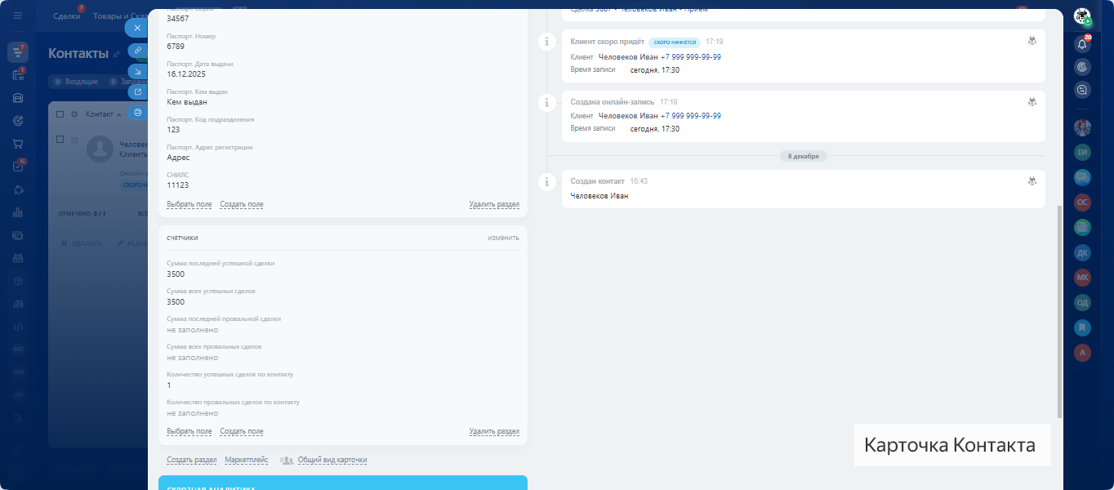The width and height of the screenshot is (1114, 490).
Task: Click info icon of 'Создан контакт' entry
Action: point(547,181)
